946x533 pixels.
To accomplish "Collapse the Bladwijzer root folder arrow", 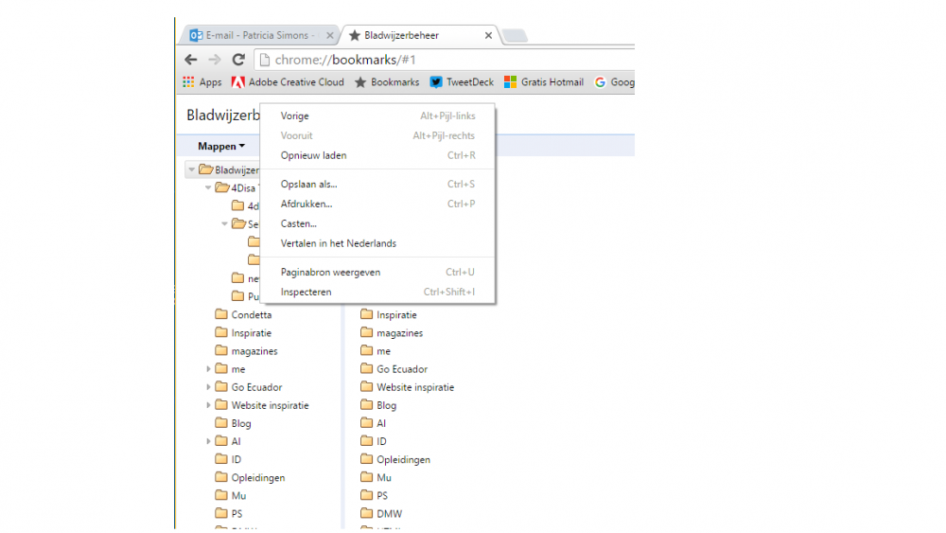I will click(x=192, y=169).
